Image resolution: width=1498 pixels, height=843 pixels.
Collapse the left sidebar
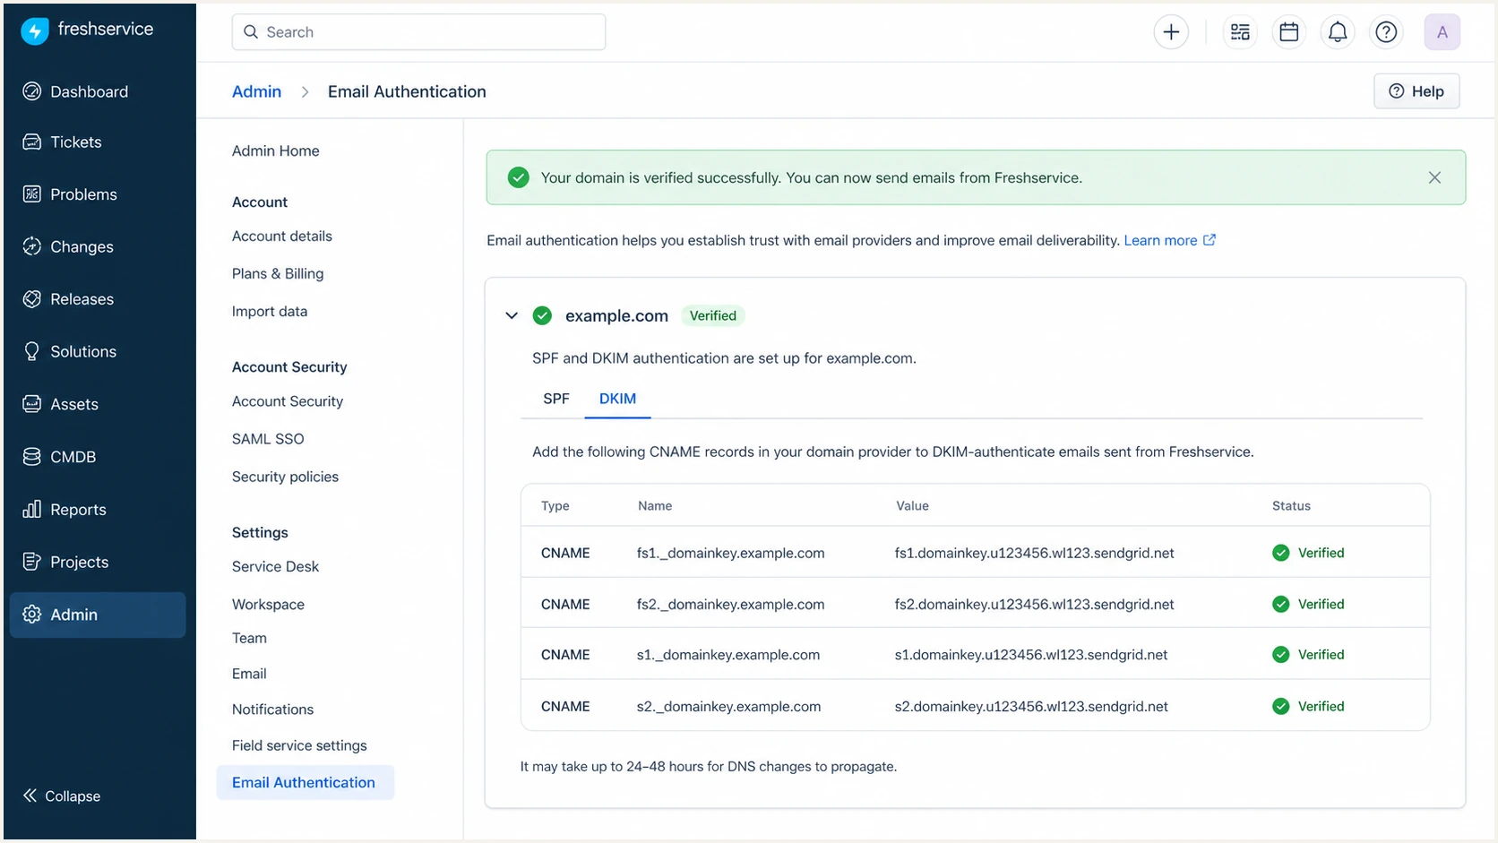[62, 796]
